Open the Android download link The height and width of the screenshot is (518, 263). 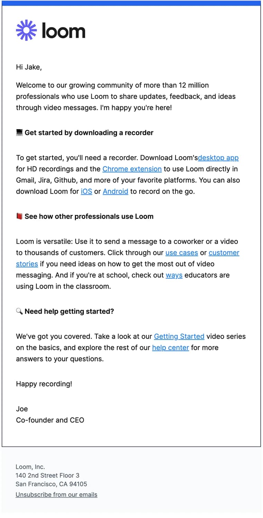(116, 191)
